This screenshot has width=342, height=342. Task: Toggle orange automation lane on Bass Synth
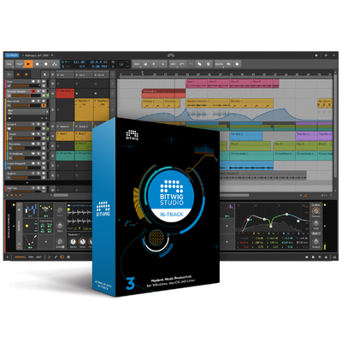coord(44,105)
